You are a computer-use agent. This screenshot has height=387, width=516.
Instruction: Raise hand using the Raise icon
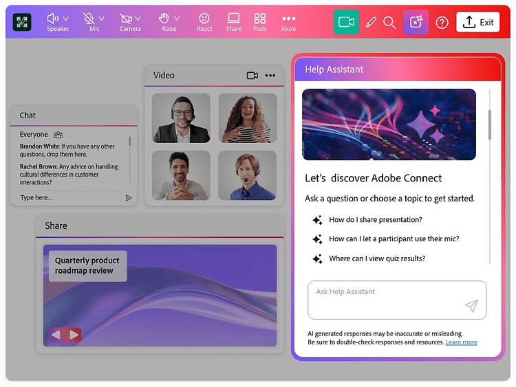point(164,19)
